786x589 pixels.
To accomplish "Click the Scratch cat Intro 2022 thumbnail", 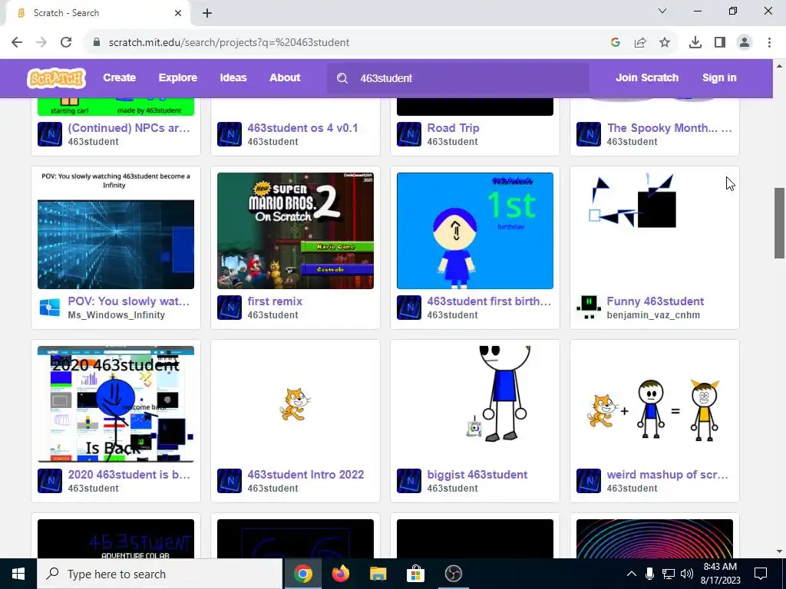I will coord(296,404).
